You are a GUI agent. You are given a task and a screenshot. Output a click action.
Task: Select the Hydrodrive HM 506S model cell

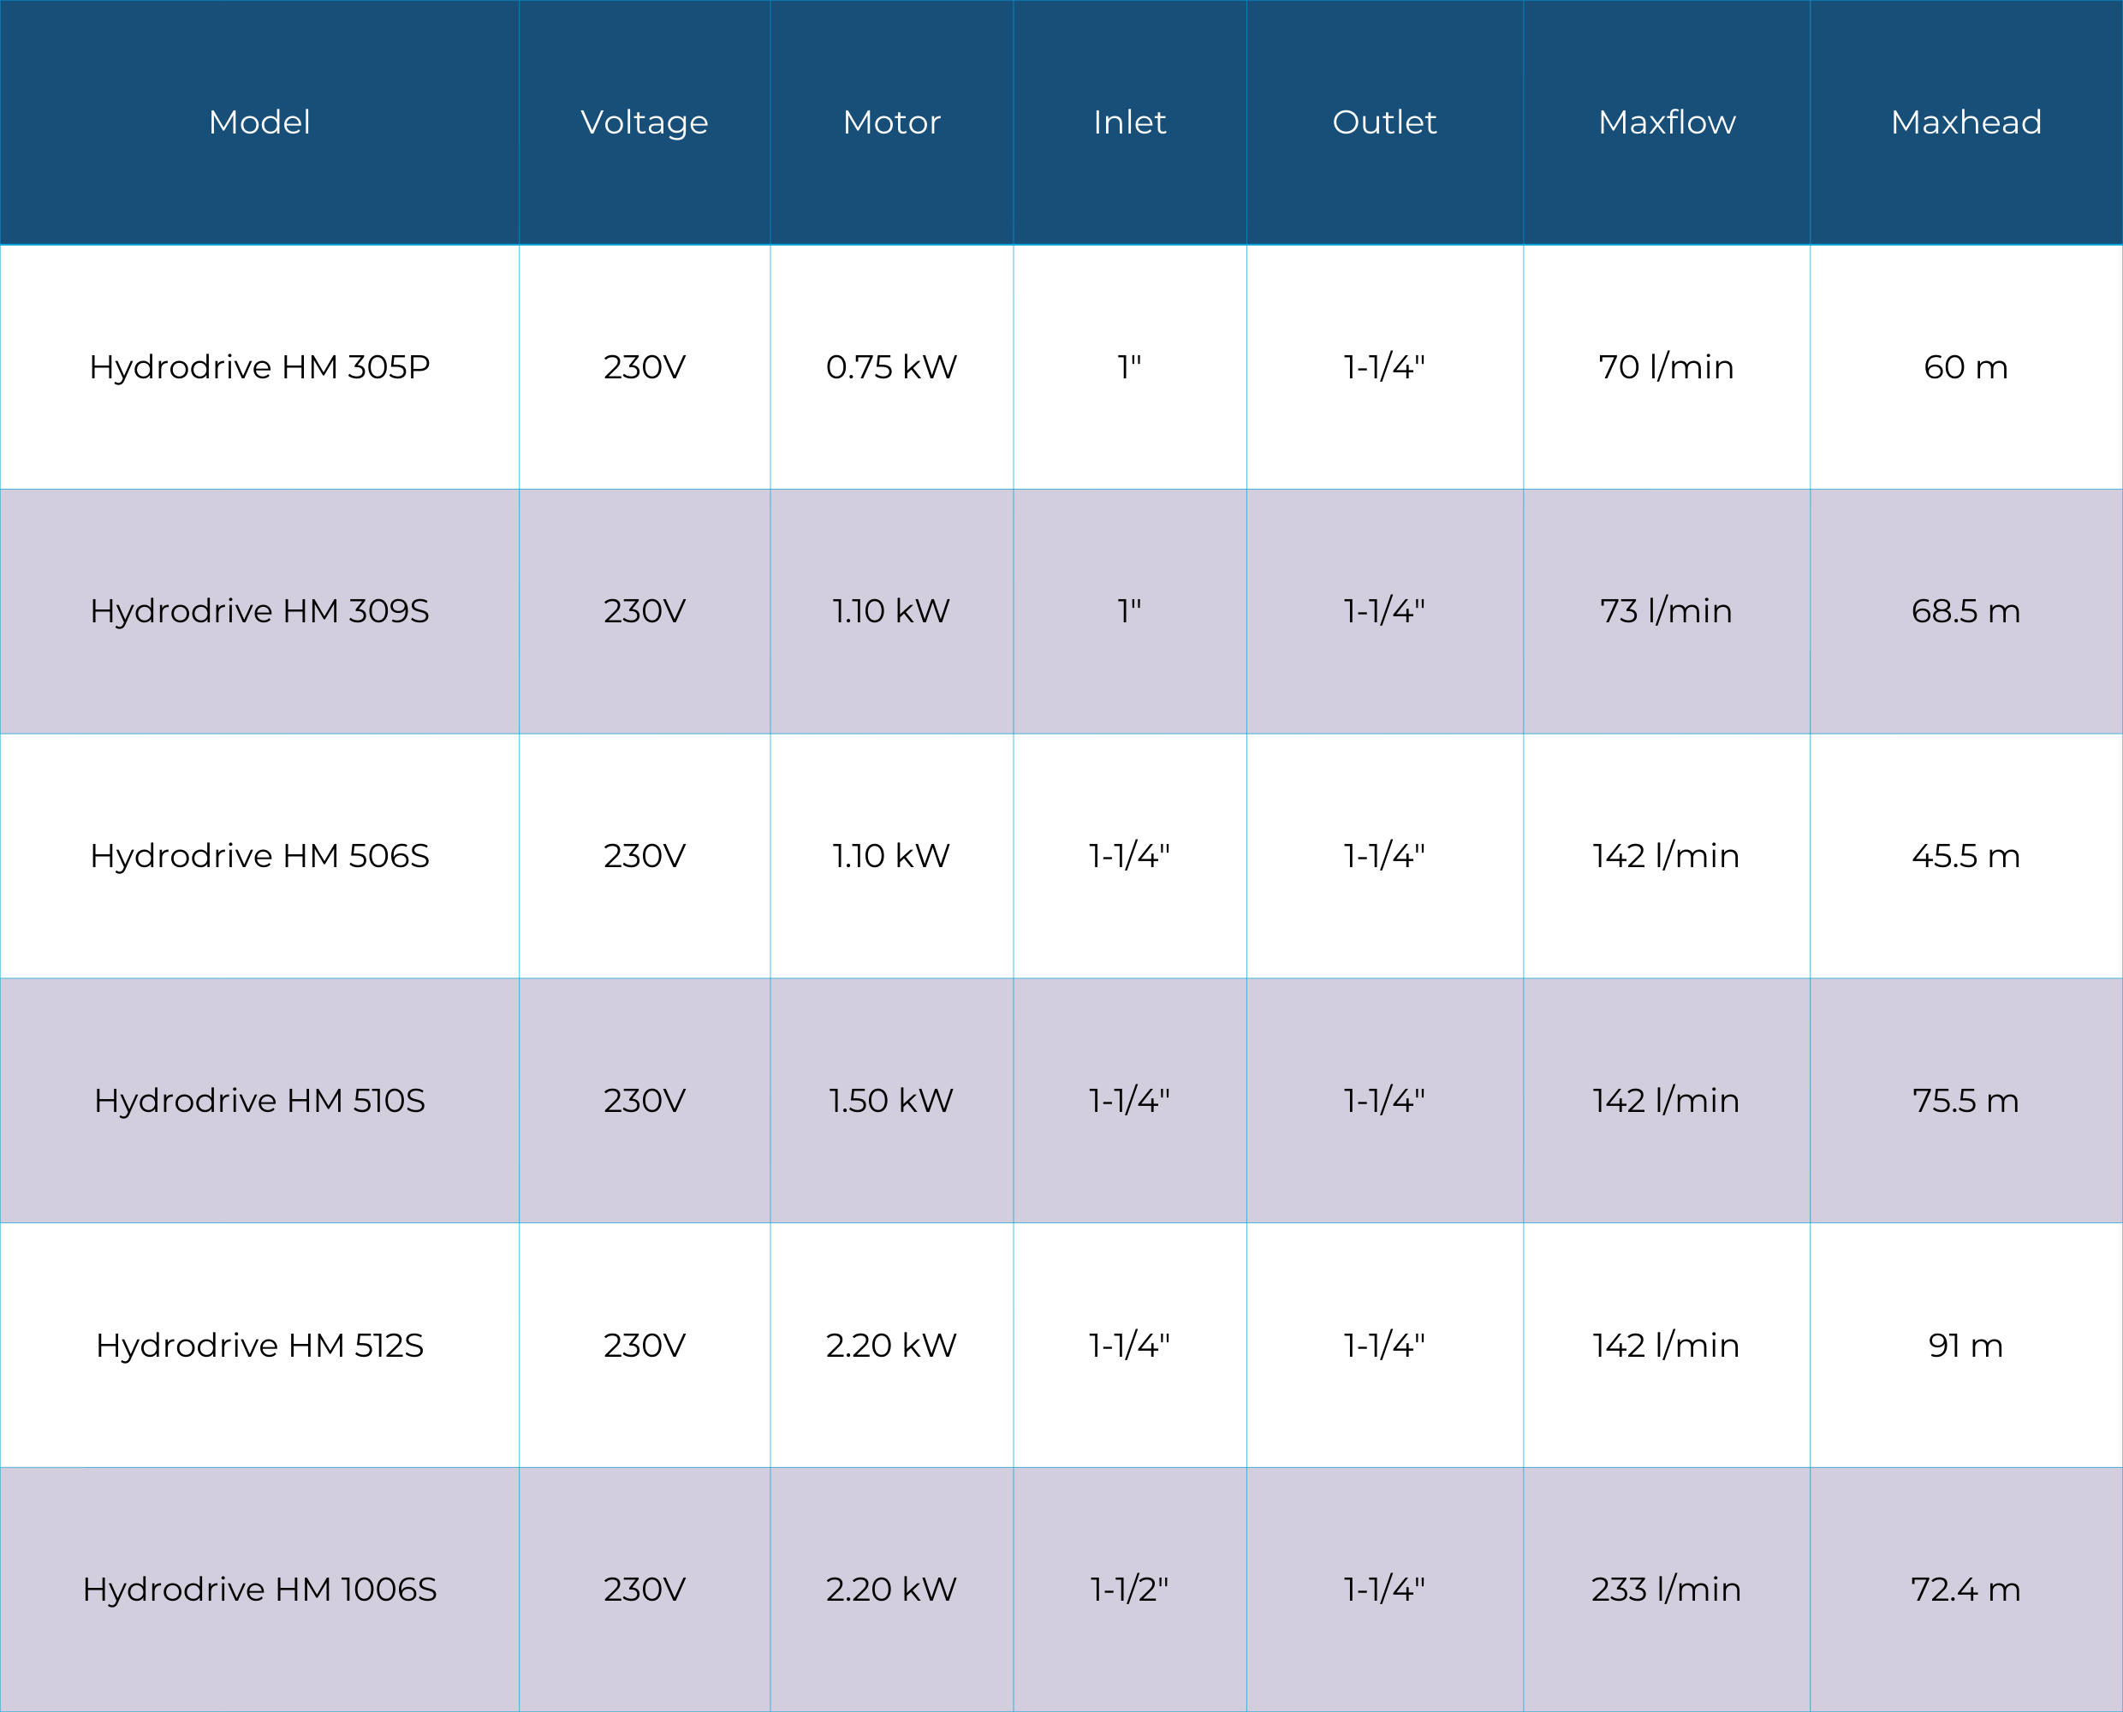point(259,856)
